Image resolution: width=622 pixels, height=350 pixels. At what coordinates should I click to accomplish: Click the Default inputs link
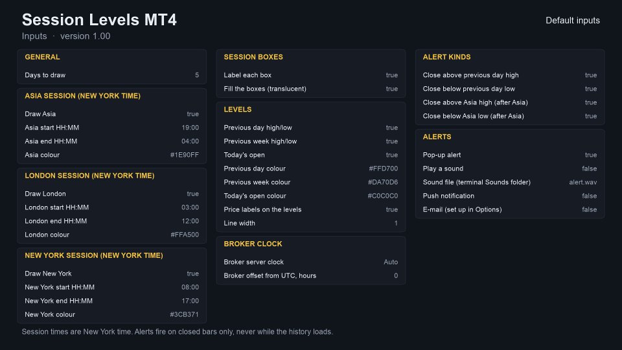[x=572, y=21]
